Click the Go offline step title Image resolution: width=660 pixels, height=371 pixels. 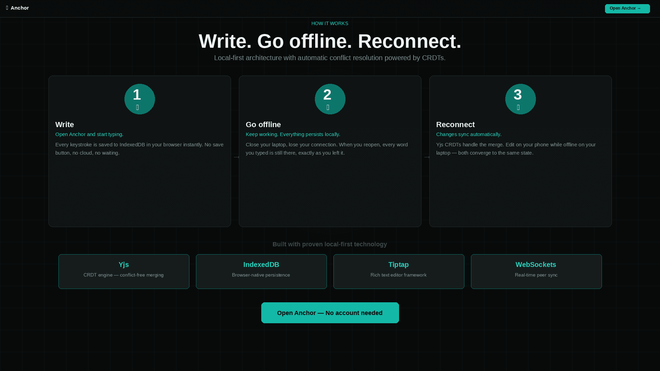263,125
